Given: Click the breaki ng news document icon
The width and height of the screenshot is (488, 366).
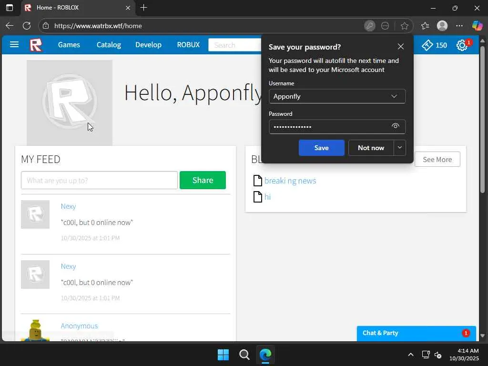Looking at the screenshot, I should coord(258,181).
